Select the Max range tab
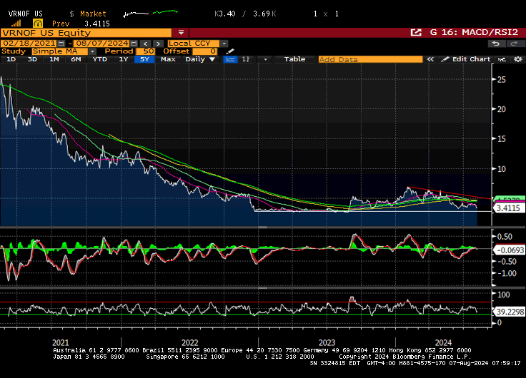Screen dimensions: 526x378 coord(168,59)
